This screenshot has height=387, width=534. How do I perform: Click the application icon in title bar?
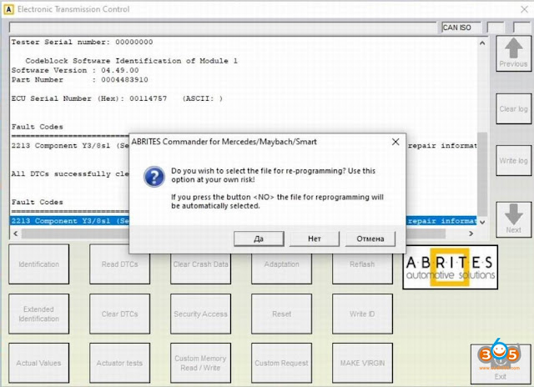click(x=8, y=9)
